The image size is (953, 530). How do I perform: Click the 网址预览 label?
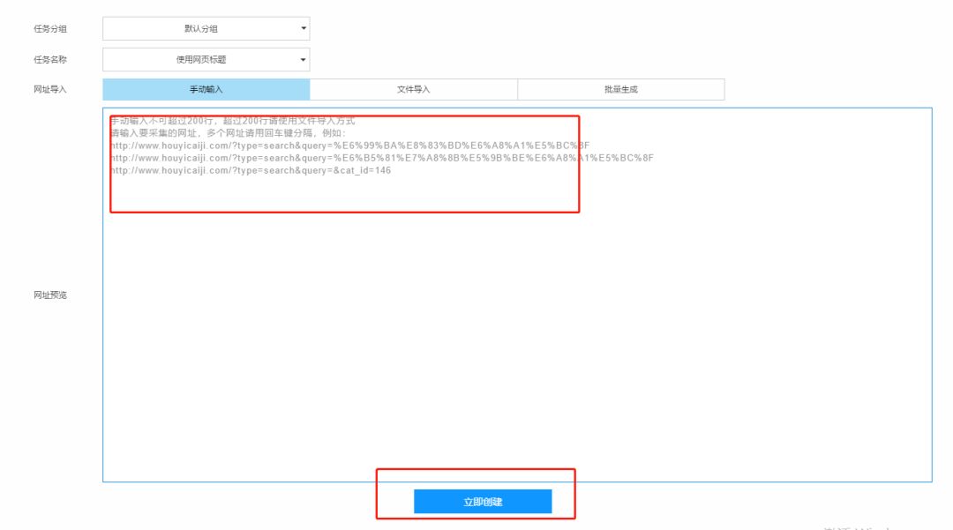click(x=49, y=295)
